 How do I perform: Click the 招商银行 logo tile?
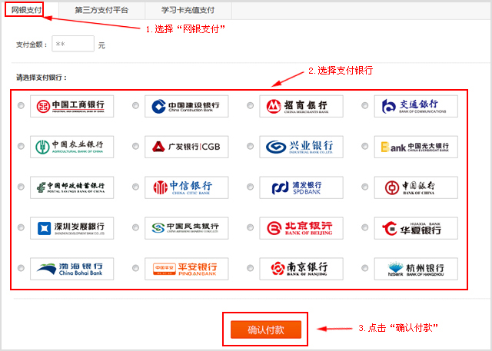tap(301, 107)
